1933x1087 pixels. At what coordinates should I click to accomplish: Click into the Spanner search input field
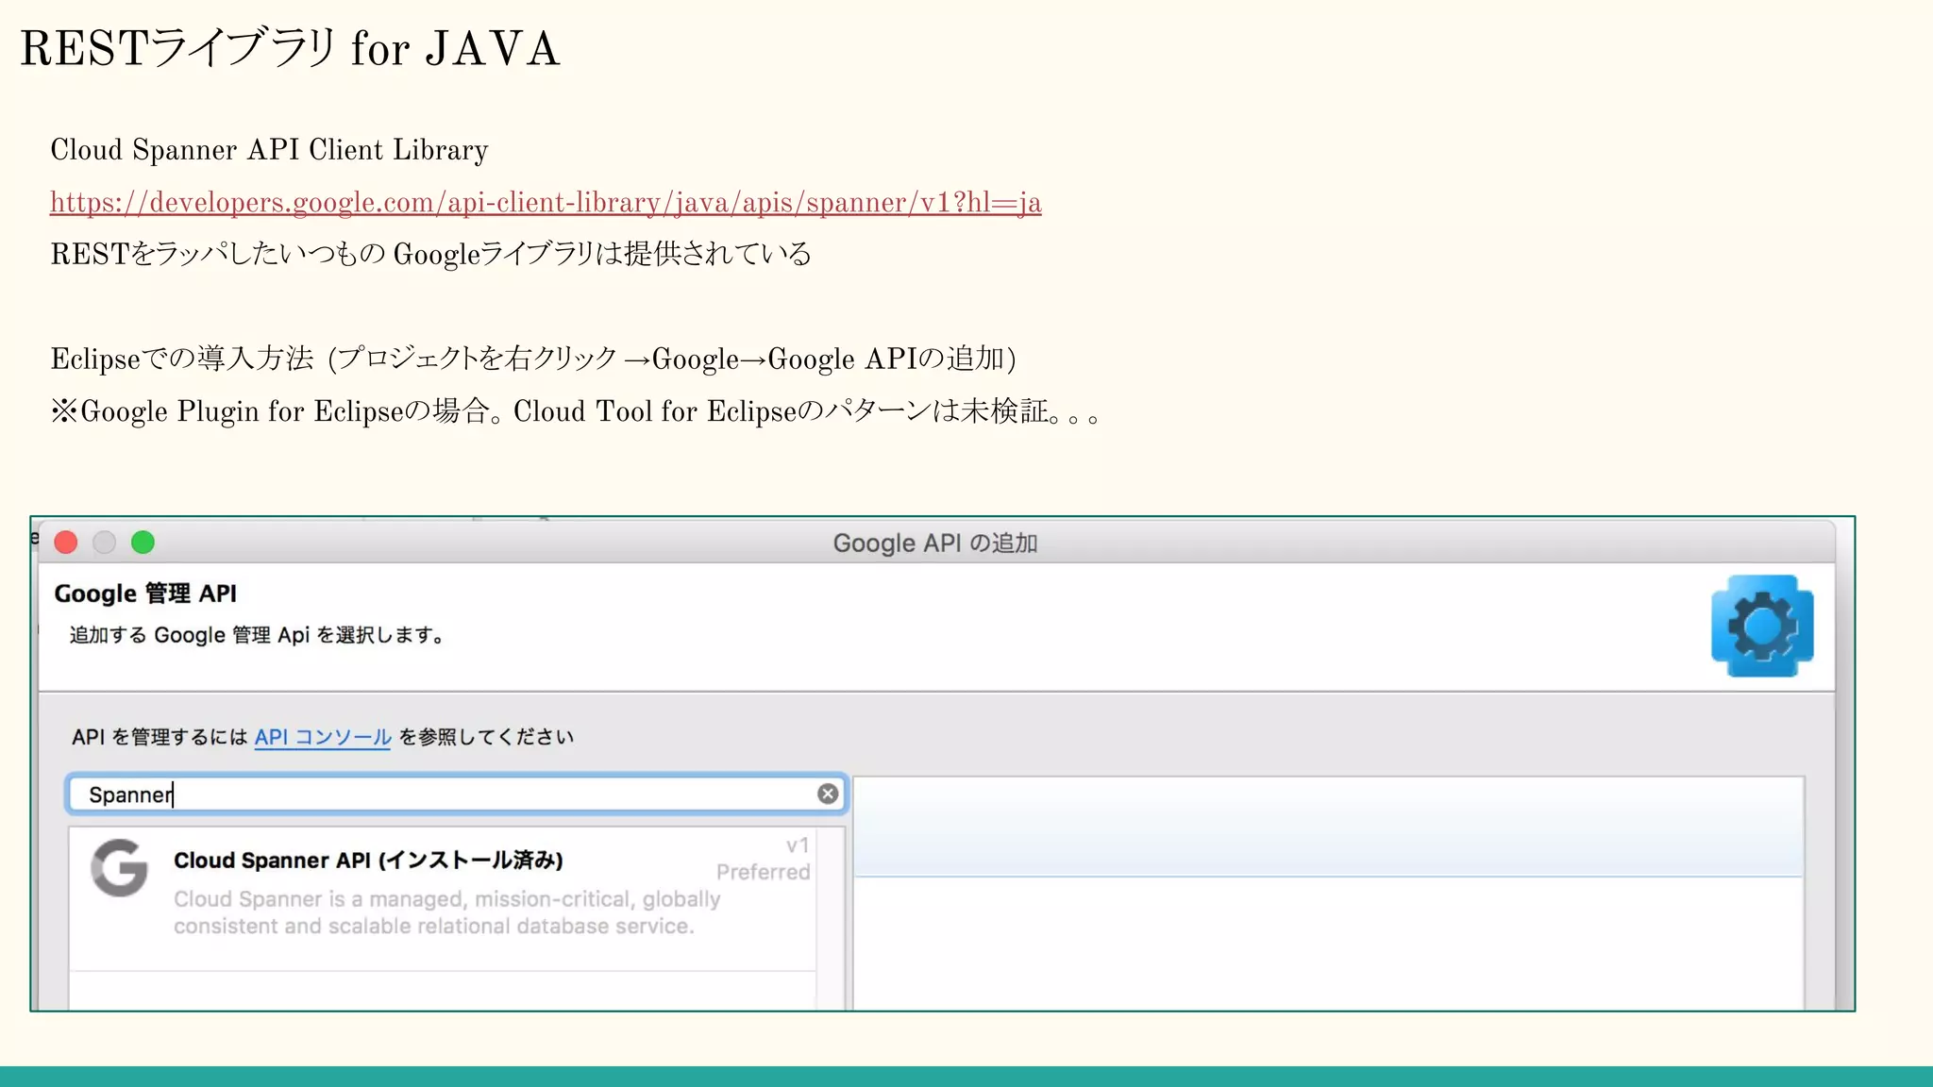tap(457, 794)
